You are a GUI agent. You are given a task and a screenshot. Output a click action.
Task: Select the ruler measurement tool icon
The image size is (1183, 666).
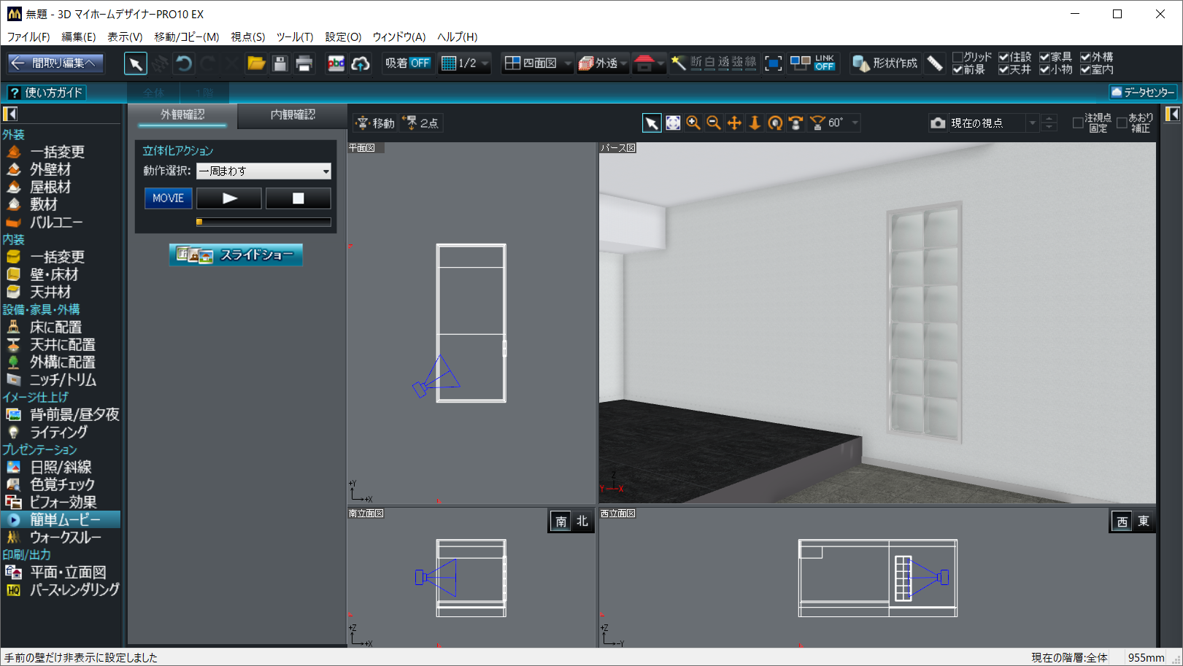[935, 63]
